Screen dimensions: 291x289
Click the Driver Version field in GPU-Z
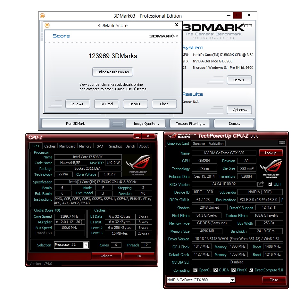[237, 238]
